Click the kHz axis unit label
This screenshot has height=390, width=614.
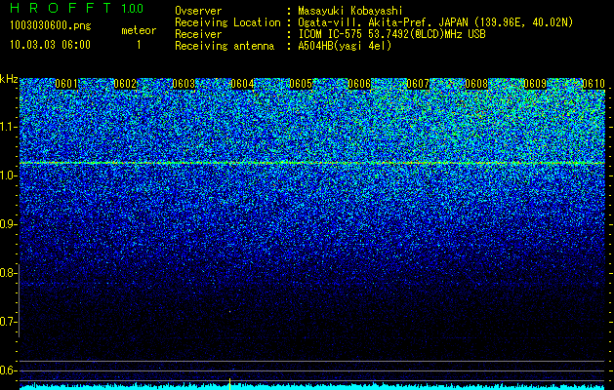click(x=9, y=79)
